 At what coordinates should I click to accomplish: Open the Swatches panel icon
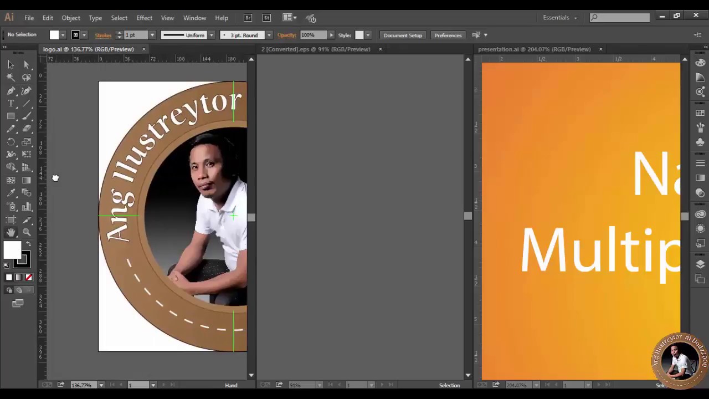coord(701,113)
